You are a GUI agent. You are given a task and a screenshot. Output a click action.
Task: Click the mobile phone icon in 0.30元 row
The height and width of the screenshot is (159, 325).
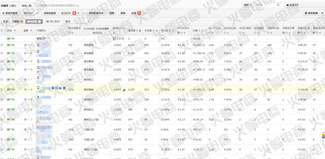[38, 78]
